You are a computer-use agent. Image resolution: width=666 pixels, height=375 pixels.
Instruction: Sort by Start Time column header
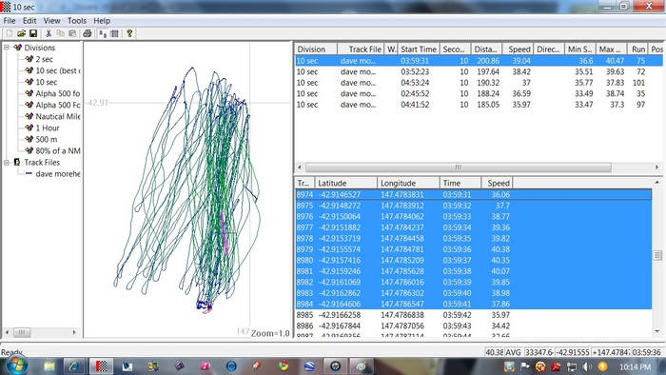pos(418,49)
